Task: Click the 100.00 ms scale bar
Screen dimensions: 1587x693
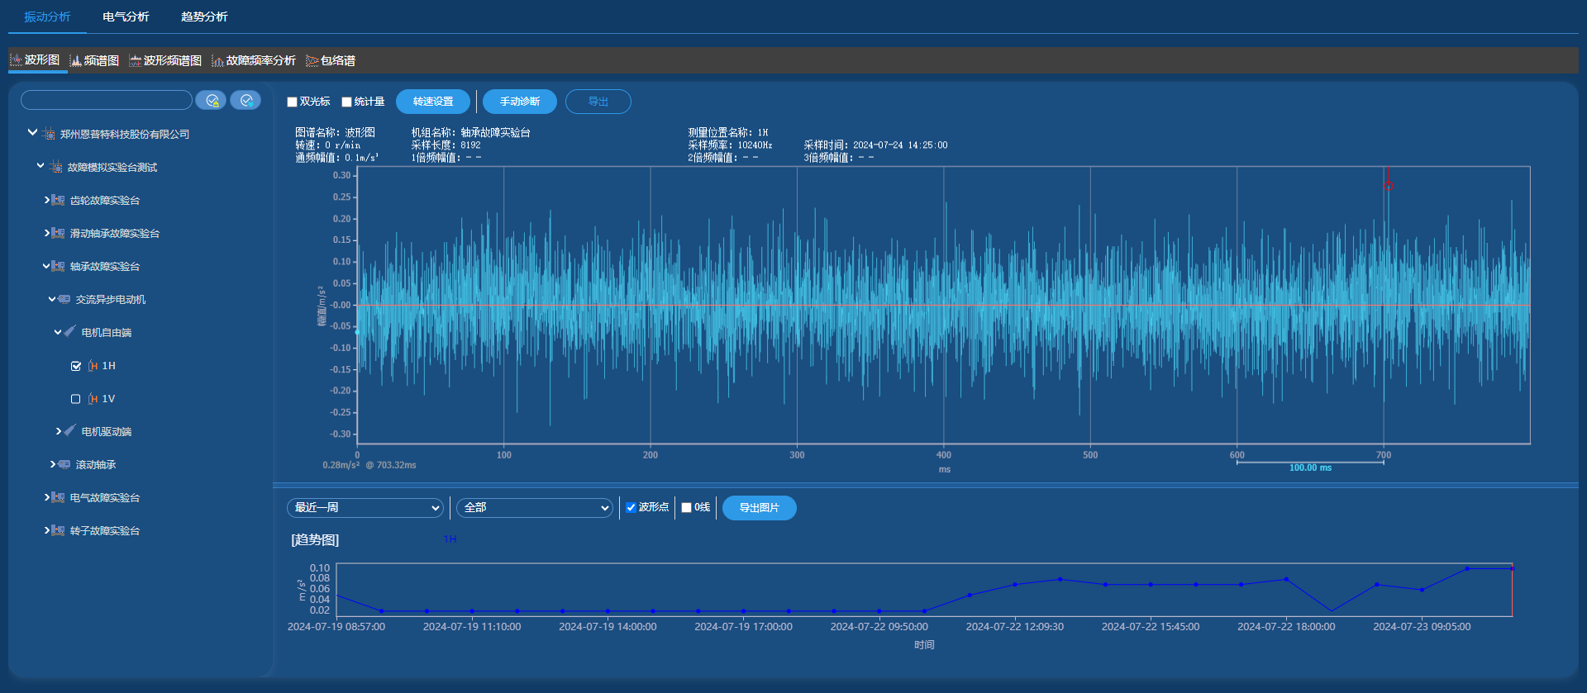Action: point(1310,466)
